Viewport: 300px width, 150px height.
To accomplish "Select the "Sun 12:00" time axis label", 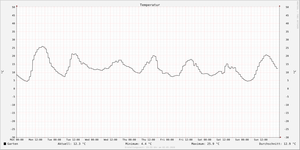I will [x=261, y=140].
